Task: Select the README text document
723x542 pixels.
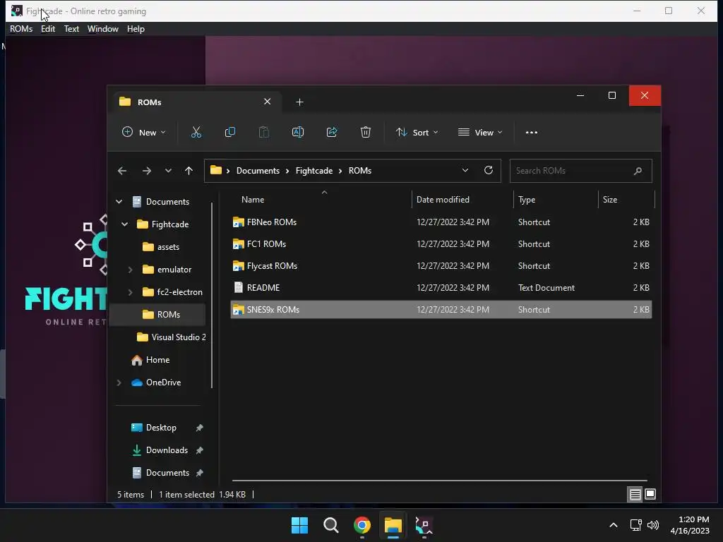Action: pos(441,288)
